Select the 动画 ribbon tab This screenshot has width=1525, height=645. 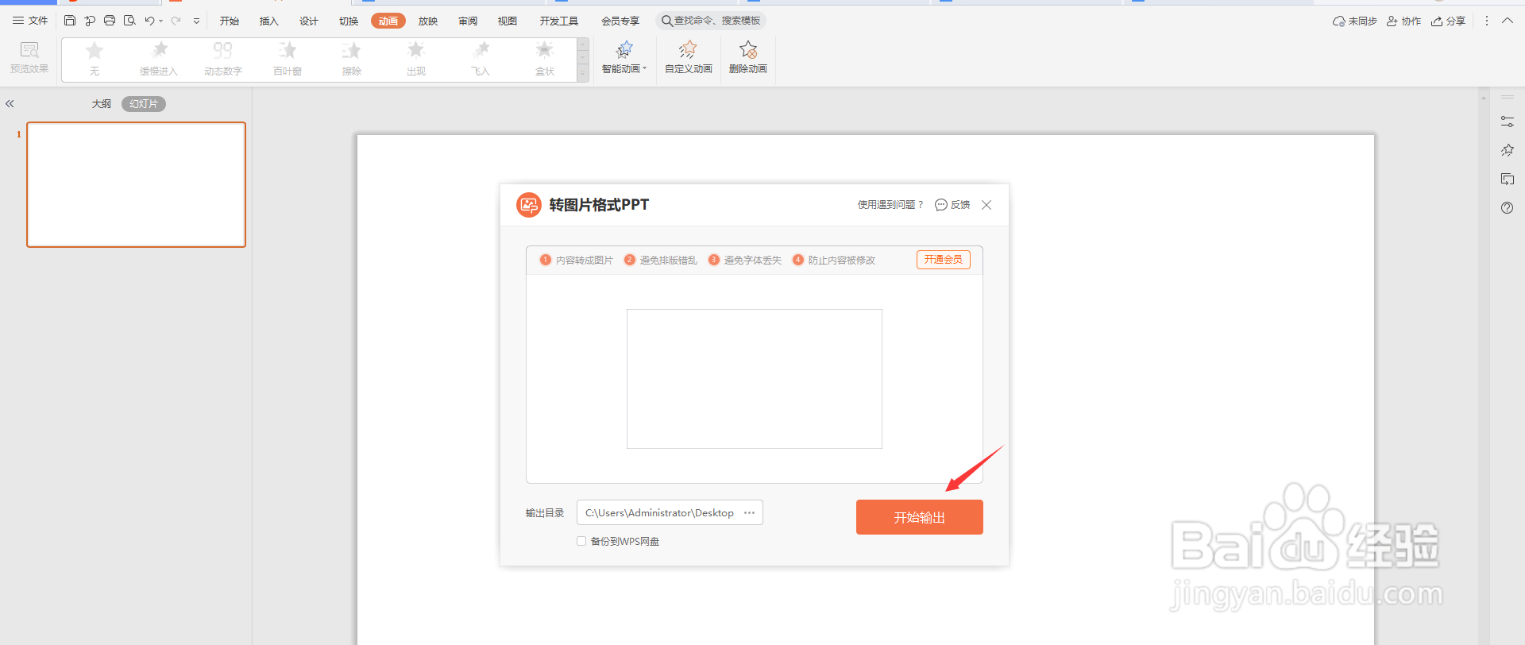(388, 21)
